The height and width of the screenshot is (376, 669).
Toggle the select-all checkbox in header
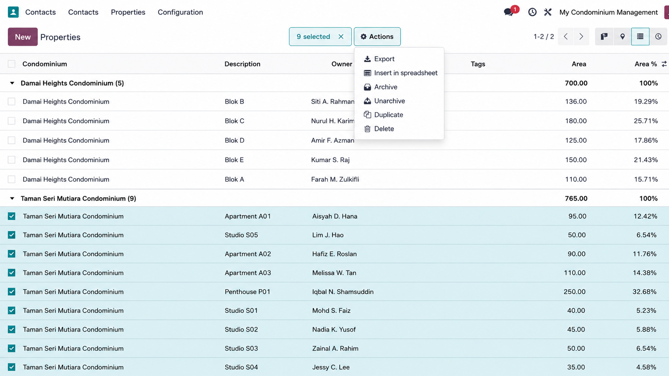coord(12,64)
